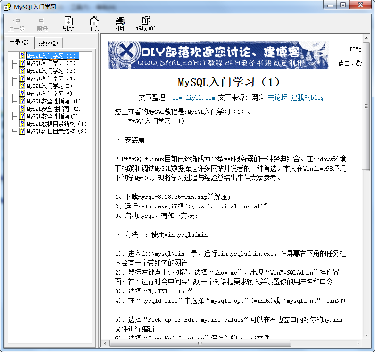The width and height of the screenshot is (375, 352).
Task: Click the page icon beside MySQL安全性指南(3)
Action: 22,116
